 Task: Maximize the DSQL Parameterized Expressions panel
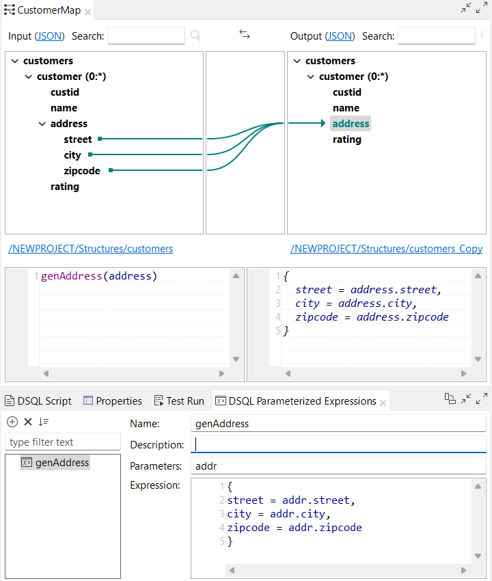[482, 398]
